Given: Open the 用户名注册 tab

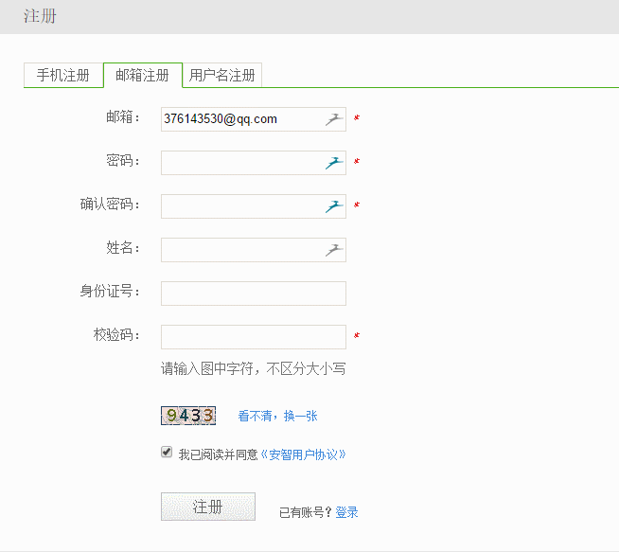Looking at the screenshot, I should point(222,76).
